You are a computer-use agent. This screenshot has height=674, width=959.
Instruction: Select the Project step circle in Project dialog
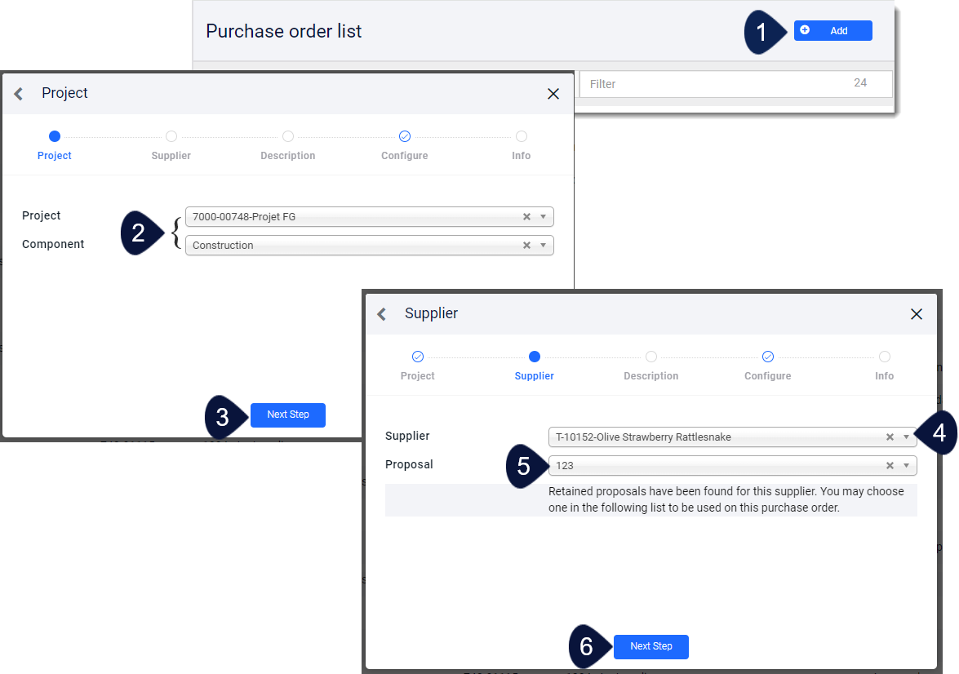(55, 136)
